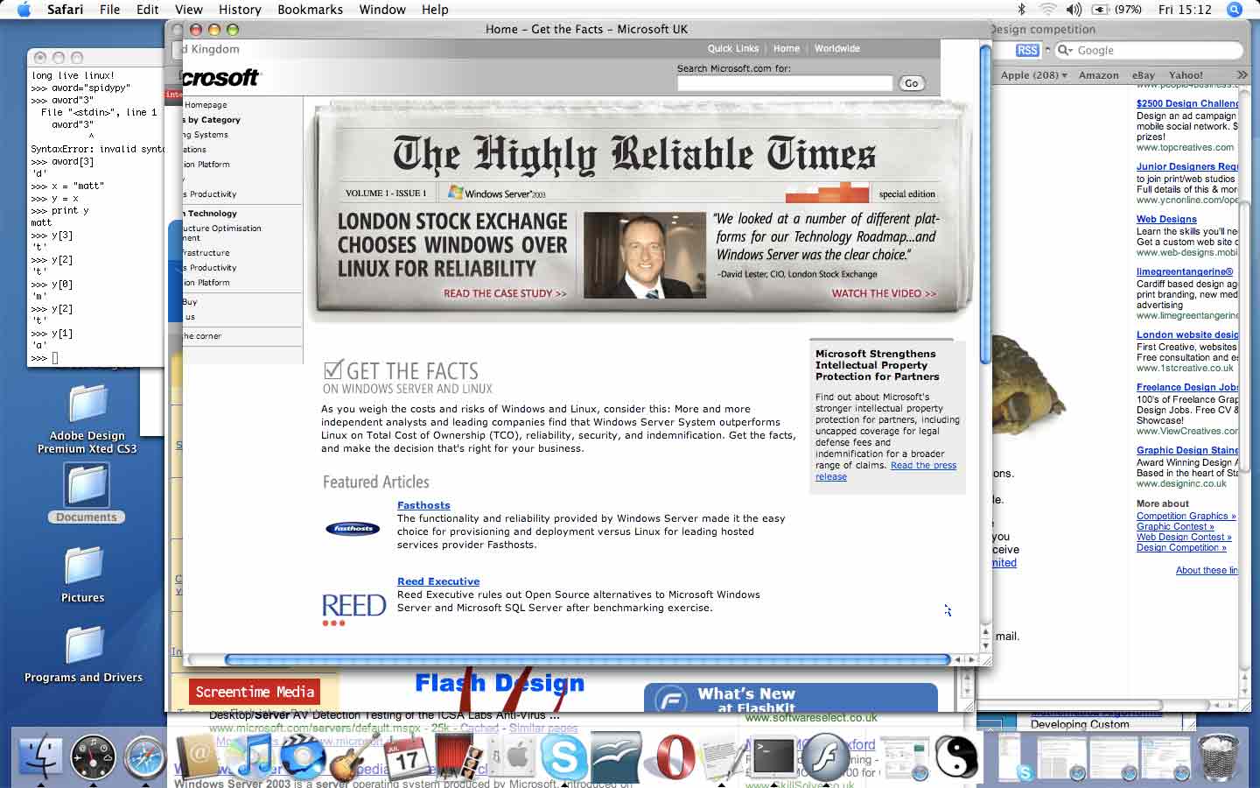This screenshot has height=788, width=1260.
Task: Open Competition Graphics » link
Action: [x=1186, y=517]
